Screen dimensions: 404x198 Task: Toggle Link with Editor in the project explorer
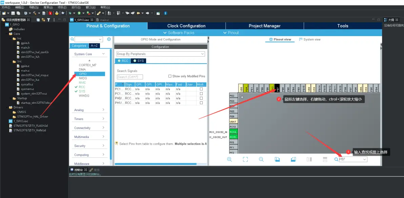coord(43,20)
